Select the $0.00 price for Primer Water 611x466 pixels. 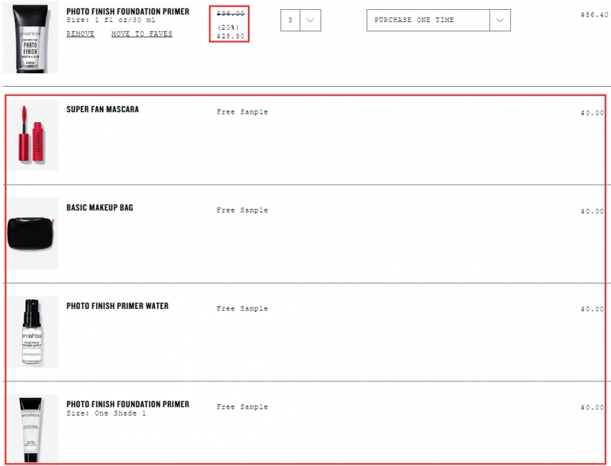(593, 309)
